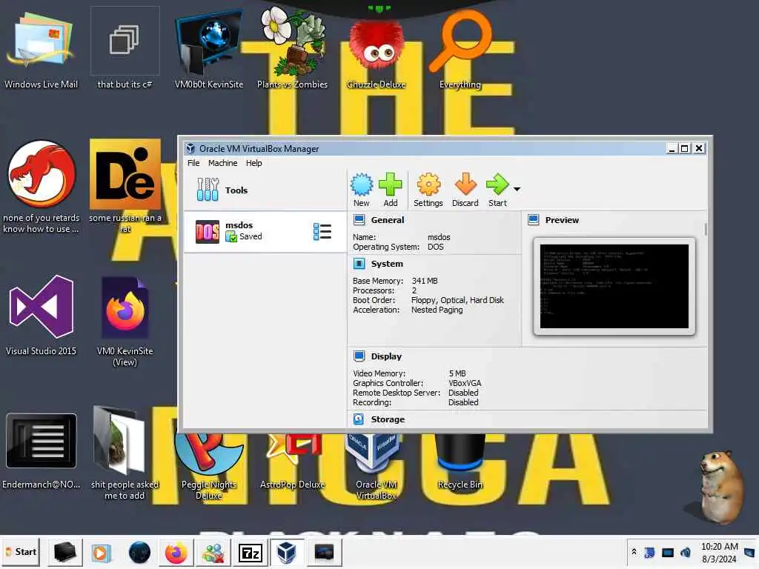This screenshot has width=759, height=569.
Task: Open Peggle Nights Deluxe desktop icon
Action: pyautogui.click(x=209, y=465)
